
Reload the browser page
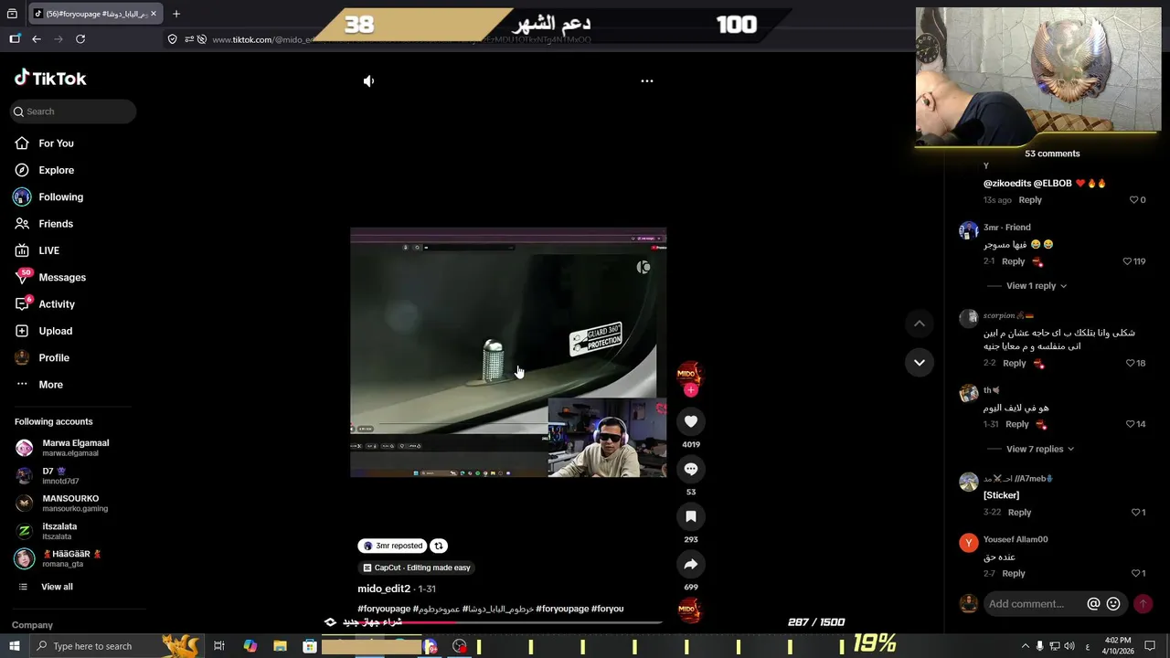pos(80,39)
